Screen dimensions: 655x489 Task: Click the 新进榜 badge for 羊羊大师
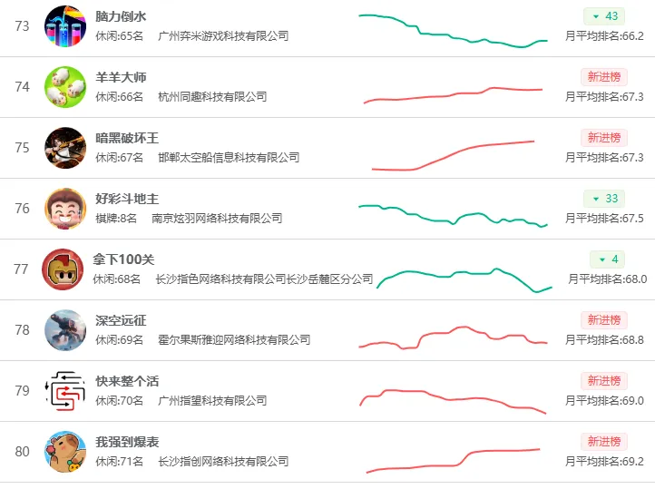tap(604, 77)
